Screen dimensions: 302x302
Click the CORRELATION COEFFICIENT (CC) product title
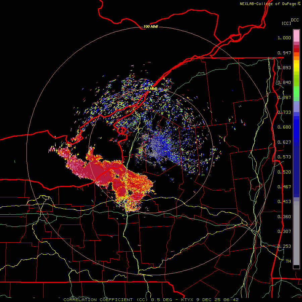[x=105, y=300]
